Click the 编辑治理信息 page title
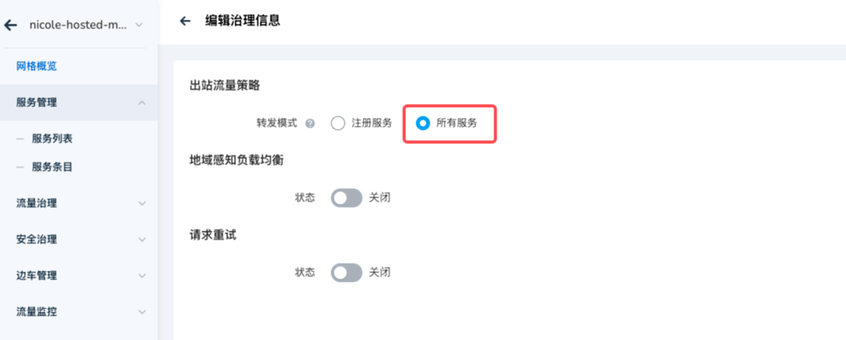This screenshot has width=846, height=340. click(x=243, y=21)
